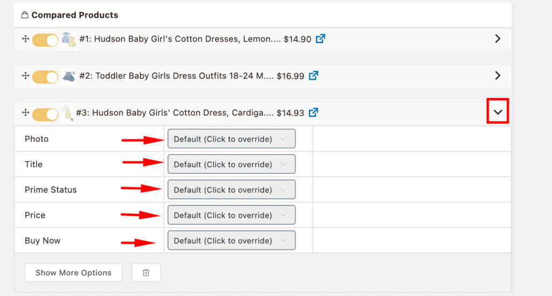
Task: Open external link for #2 Toddler Baby Girls Dress
Action: [x=313, y=75]
